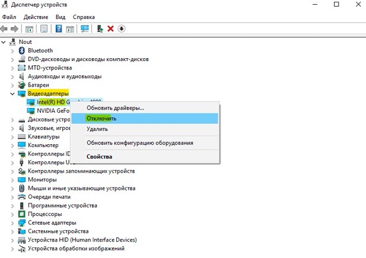Expand the Сетевые адаптеры node
Screen dimensions: 366x258
12,223
